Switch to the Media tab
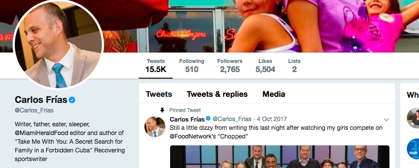The height and width of the screenshot is (168, 419). coord(274,94)
